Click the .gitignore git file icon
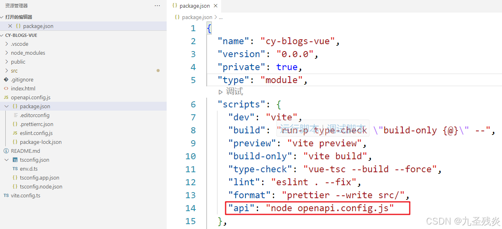 click(6, 79)
